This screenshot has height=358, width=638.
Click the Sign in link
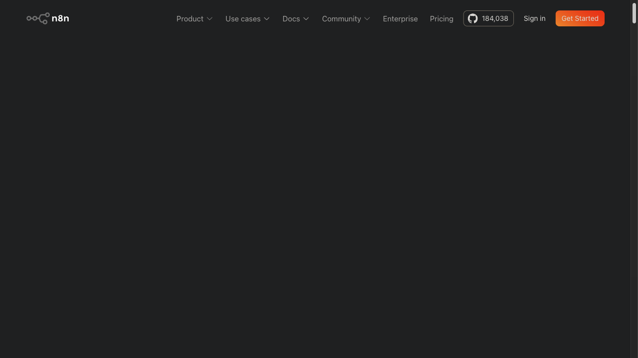click(534, 18)
